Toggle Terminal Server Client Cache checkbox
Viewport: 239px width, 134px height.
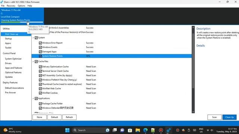[40, 71]
